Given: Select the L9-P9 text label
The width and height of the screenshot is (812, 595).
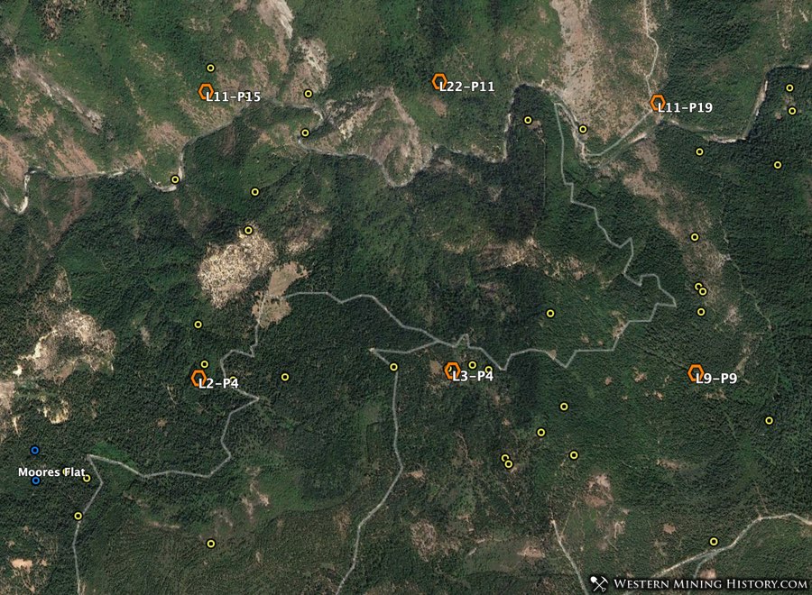Looking at the screenshot, I should click(716, 379).
